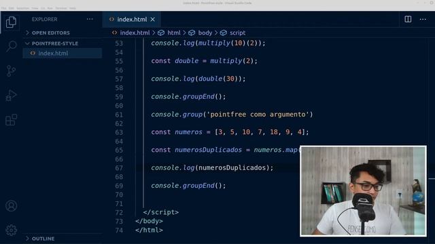Click 'double' in console.log(double(30))
Viewport: 435px width, 244px height.
coord(210,79)
